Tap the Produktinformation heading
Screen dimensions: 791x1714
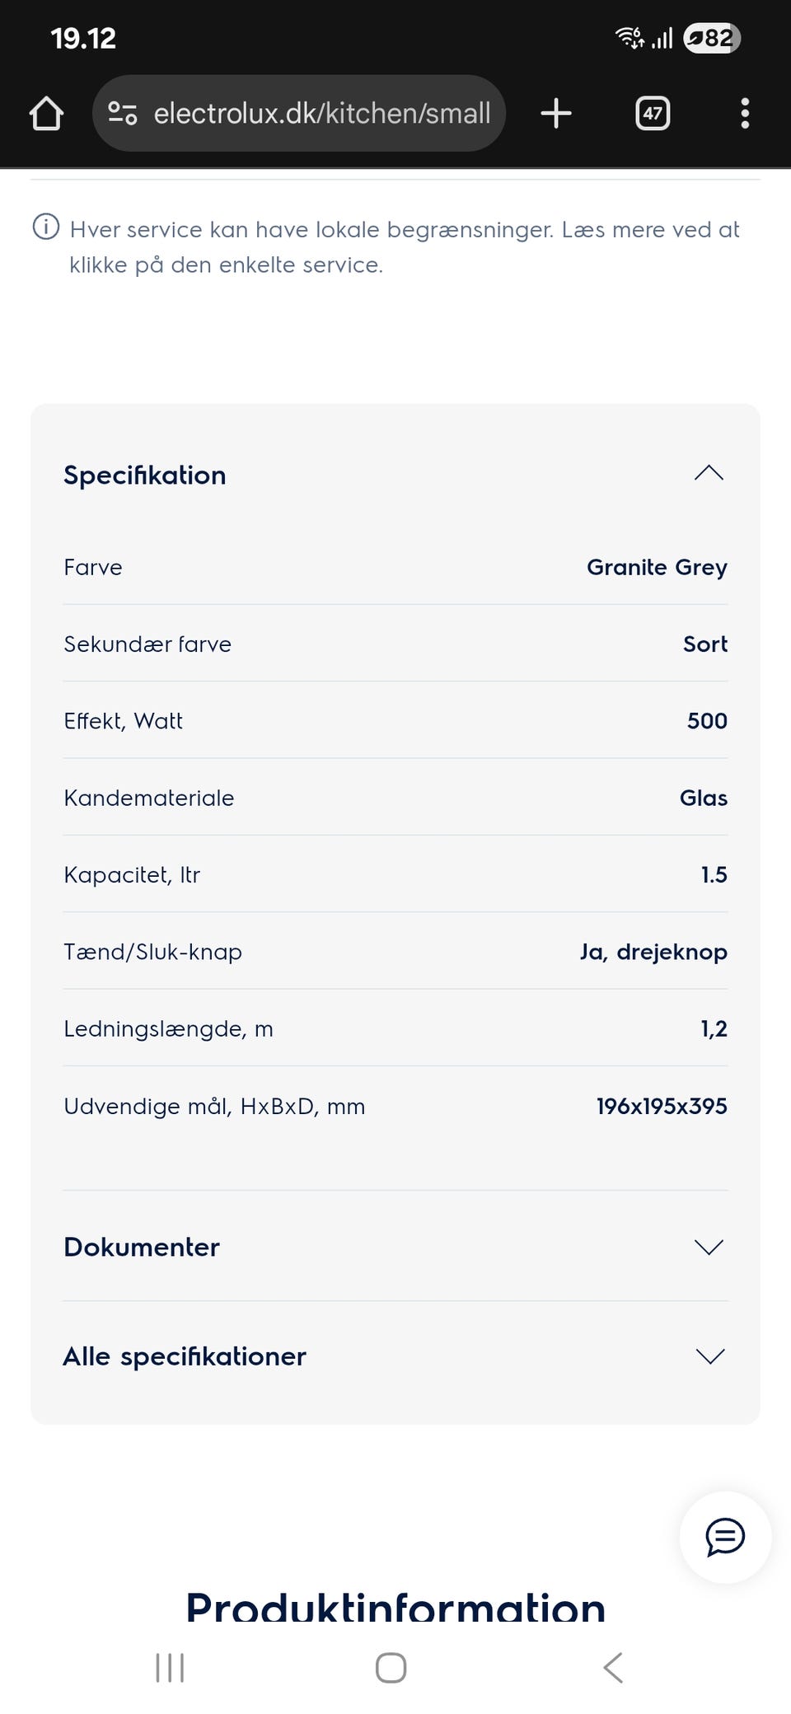(x=395, y=1607)
